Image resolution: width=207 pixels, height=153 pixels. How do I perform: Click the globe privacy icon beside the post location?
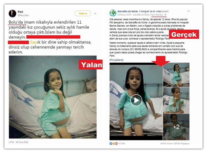point(166,15)
